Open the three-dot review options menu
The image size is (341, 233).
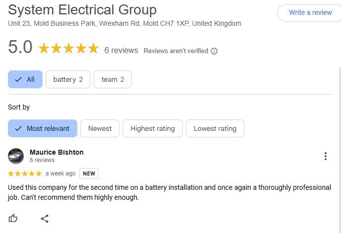click(326, 156)
